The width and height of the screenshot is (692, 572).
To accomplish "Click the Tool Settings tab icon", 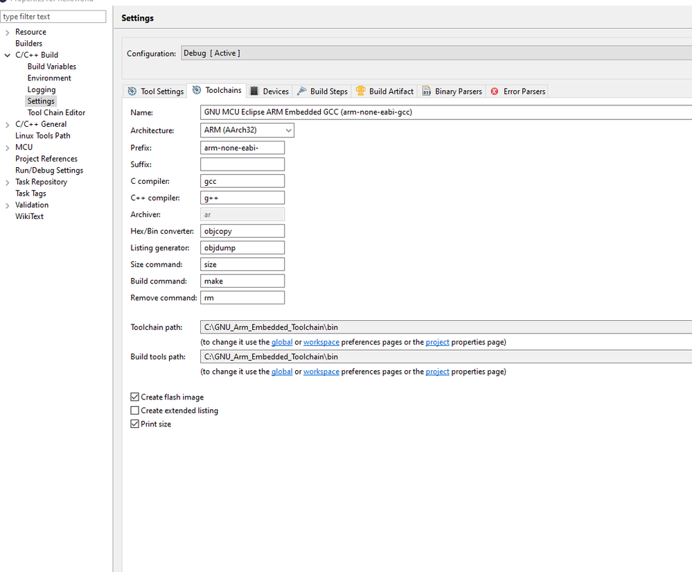I will 132,92.
